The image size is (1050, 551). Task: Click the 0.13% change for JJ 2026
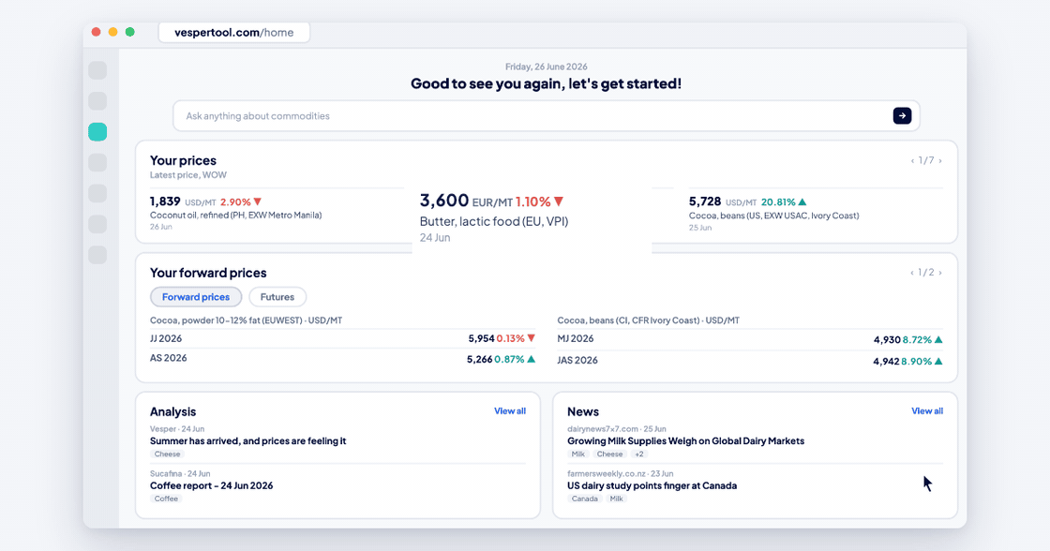coord(516,339)
